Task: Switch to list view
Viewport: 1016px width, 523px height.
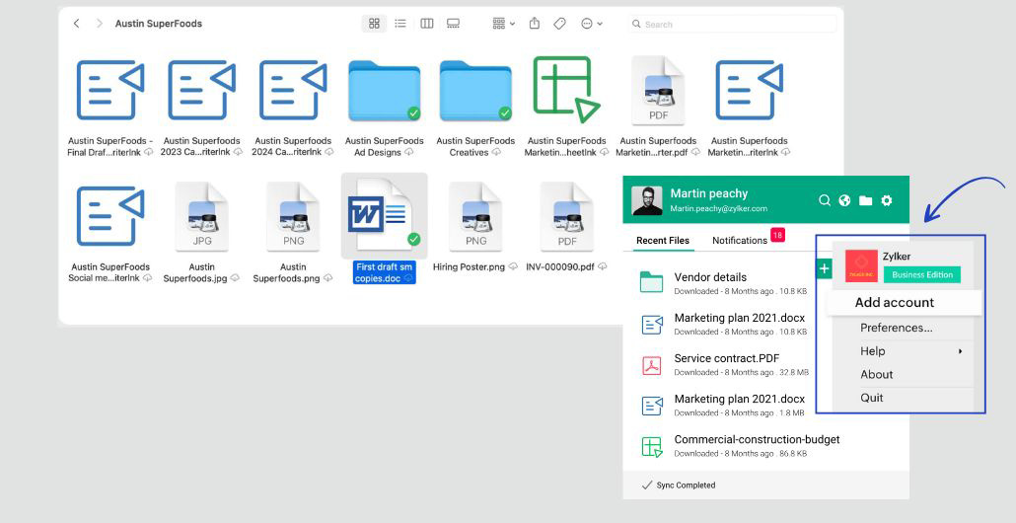Action: 400,24
